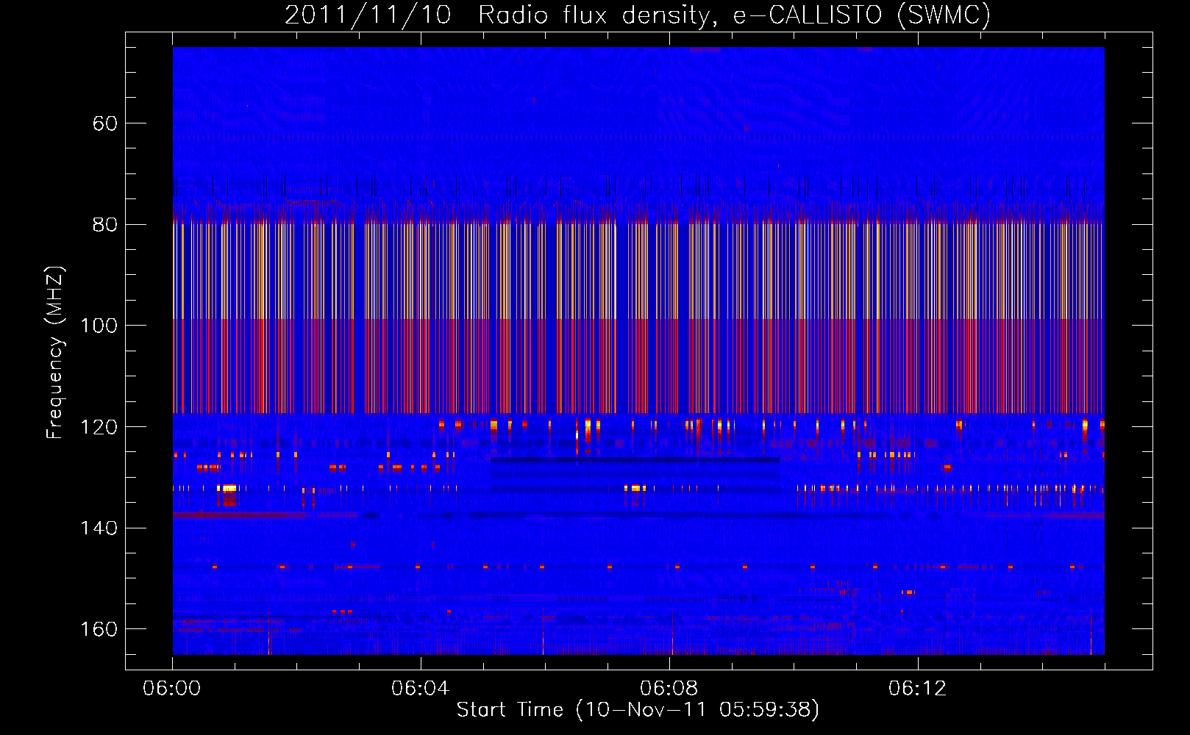Select the 06:04 time tick label
Viewport: 1190px width, 735px height.
click(x=421, y=689)
